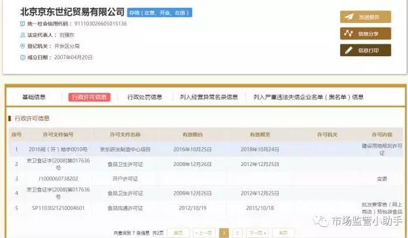Click credit code 911103026605015136

pos(101,24)
